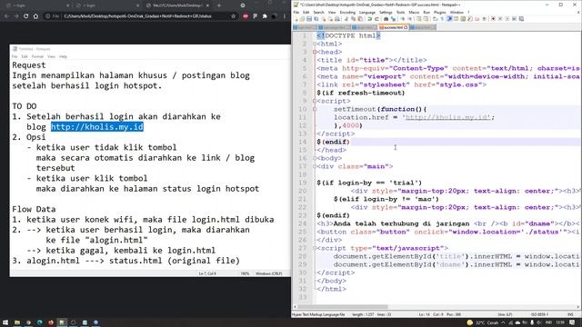Click 'Flow Data' line in Notepad
The image size is (582, 327).
click(34, 209)
